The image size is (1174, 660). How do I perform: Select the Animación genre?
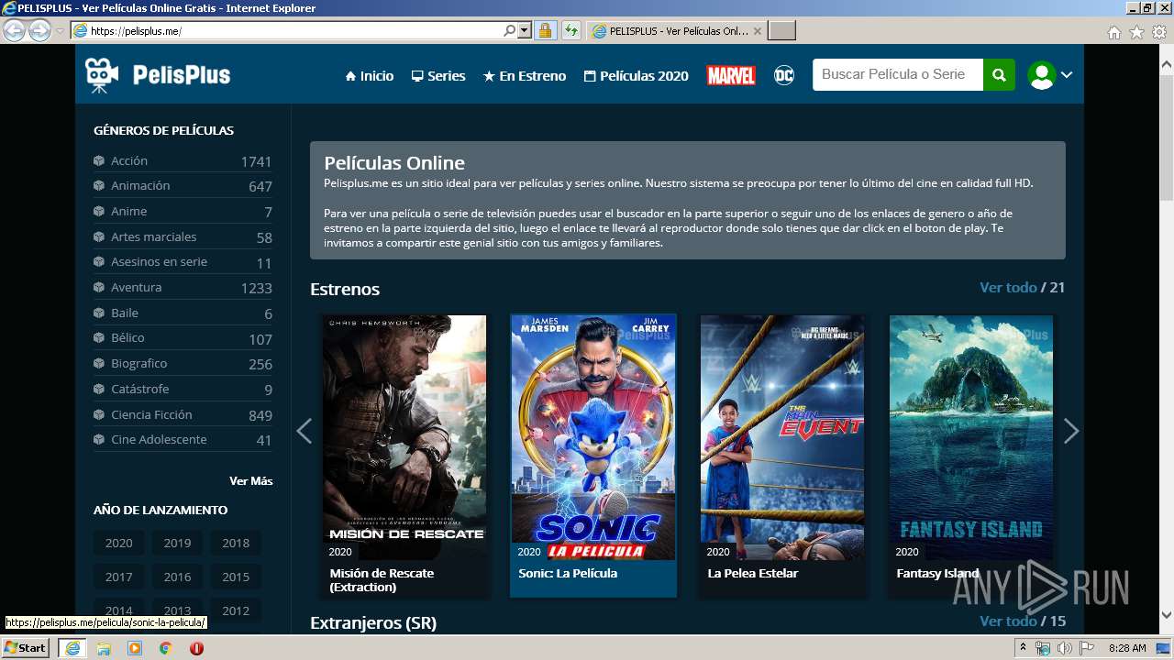[183, 185]
